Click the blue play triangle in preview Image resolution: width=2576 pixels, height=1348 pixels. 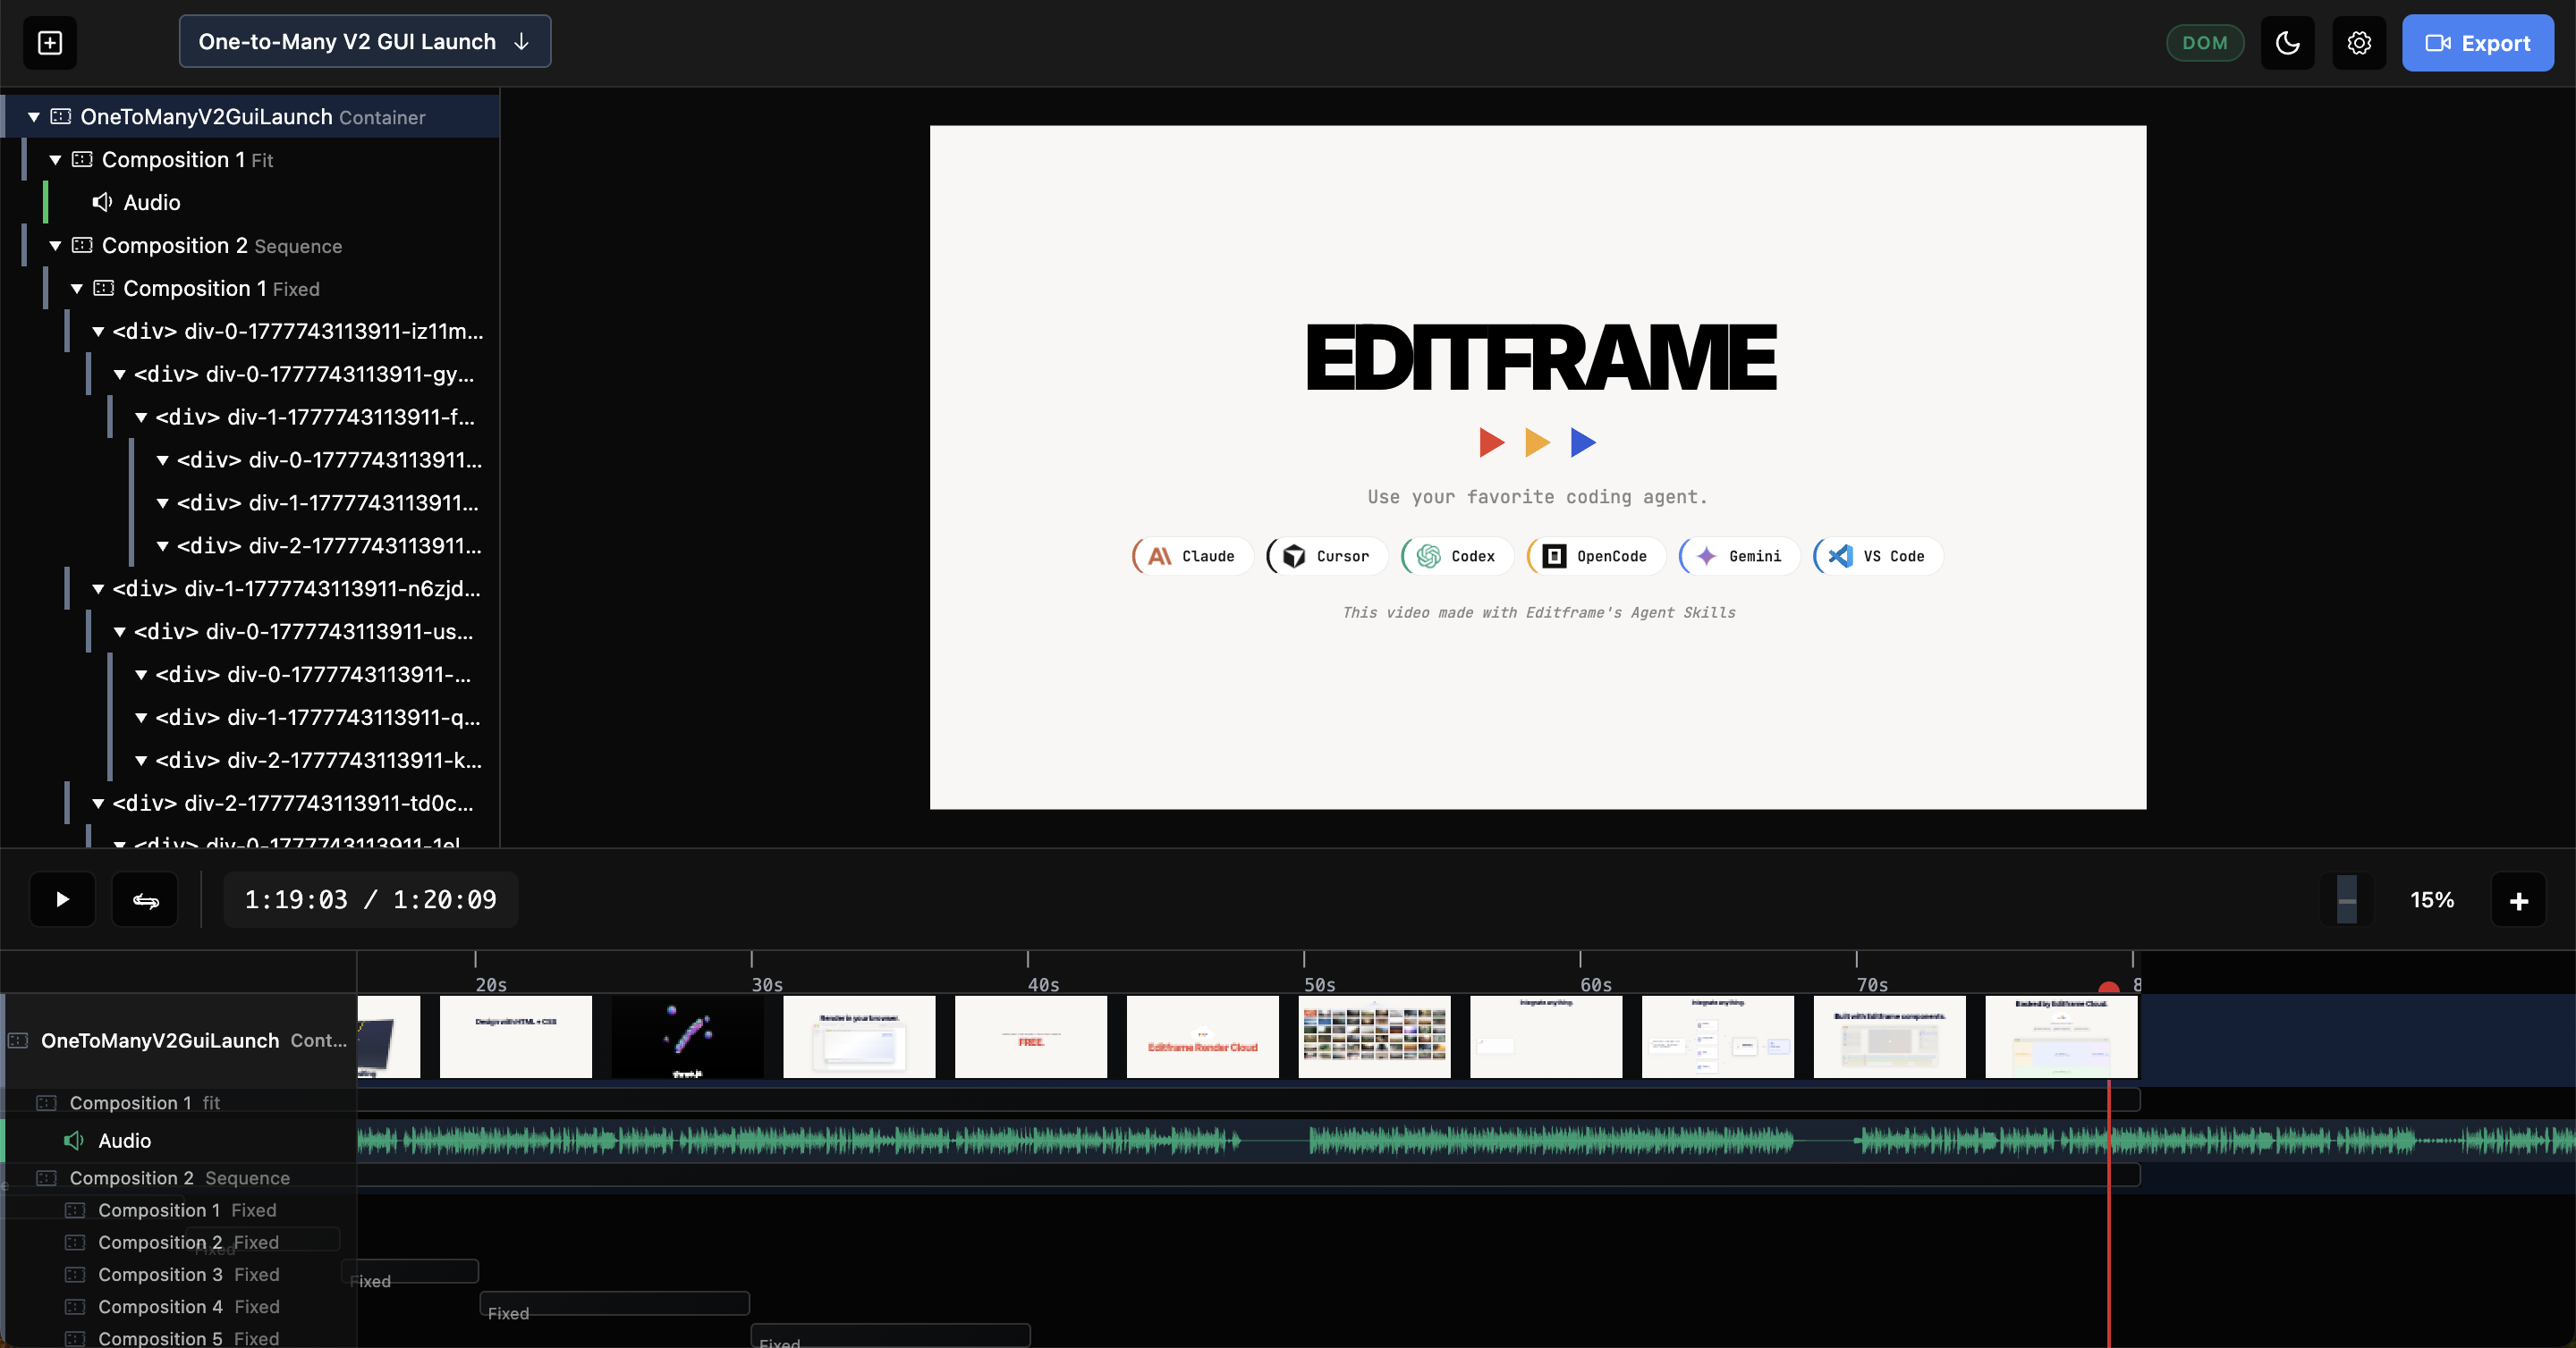pyautogui.click(x=1583, y=442)
